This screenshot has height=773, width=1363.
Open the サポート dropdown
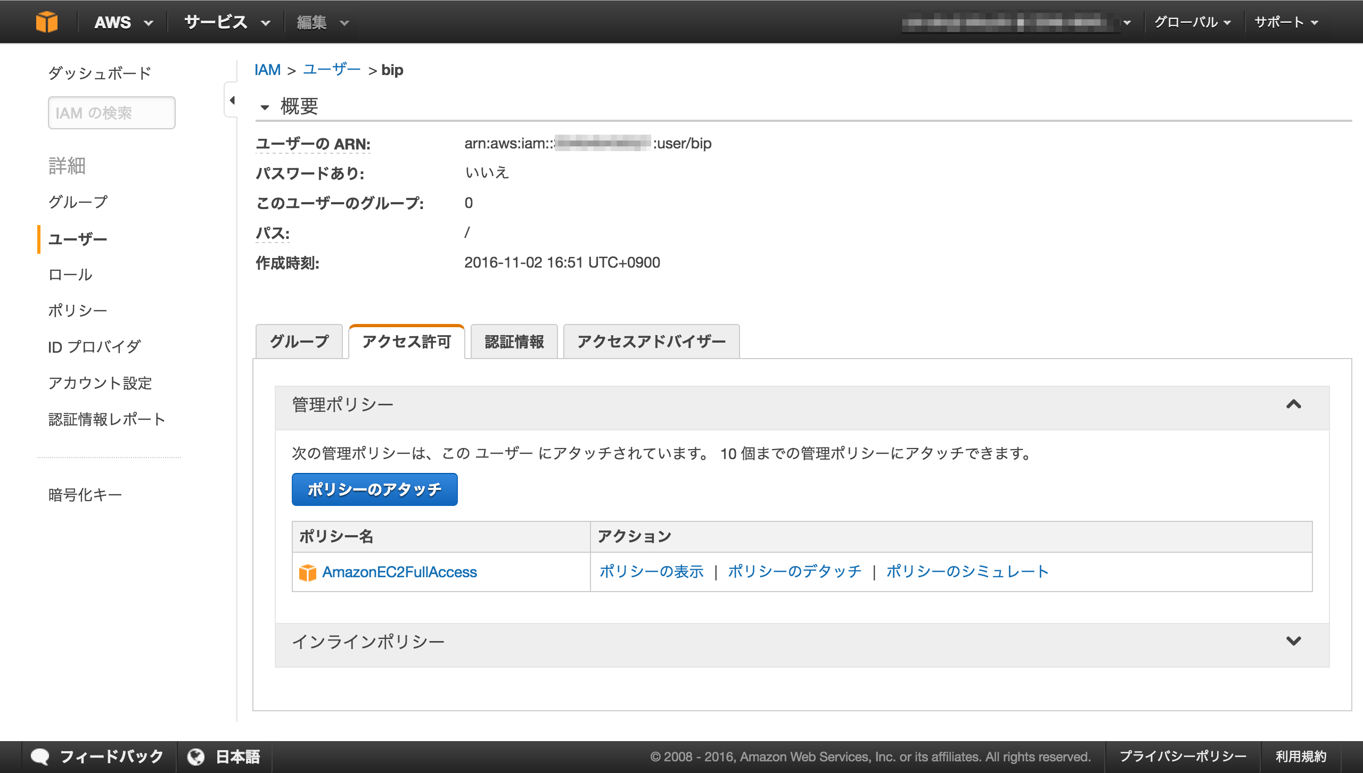click(x=1286, y=22)
